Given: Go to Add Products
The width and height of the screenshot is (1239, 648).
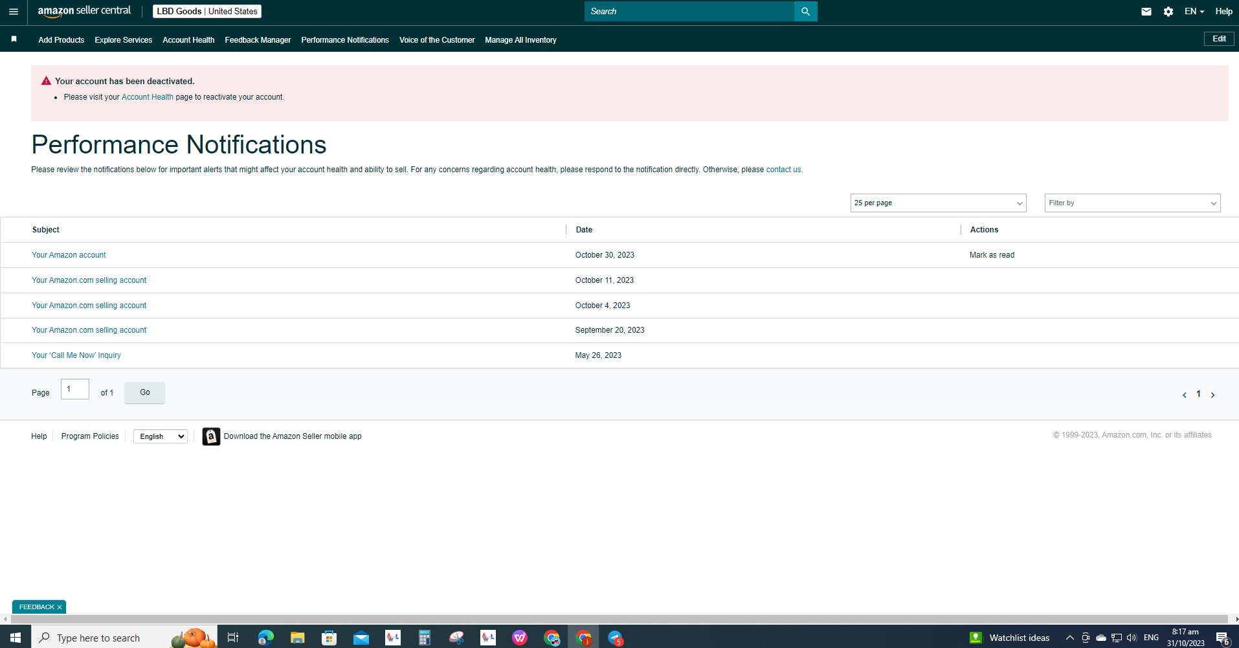Looking at the screenshot, I should (x=61, y=40).
